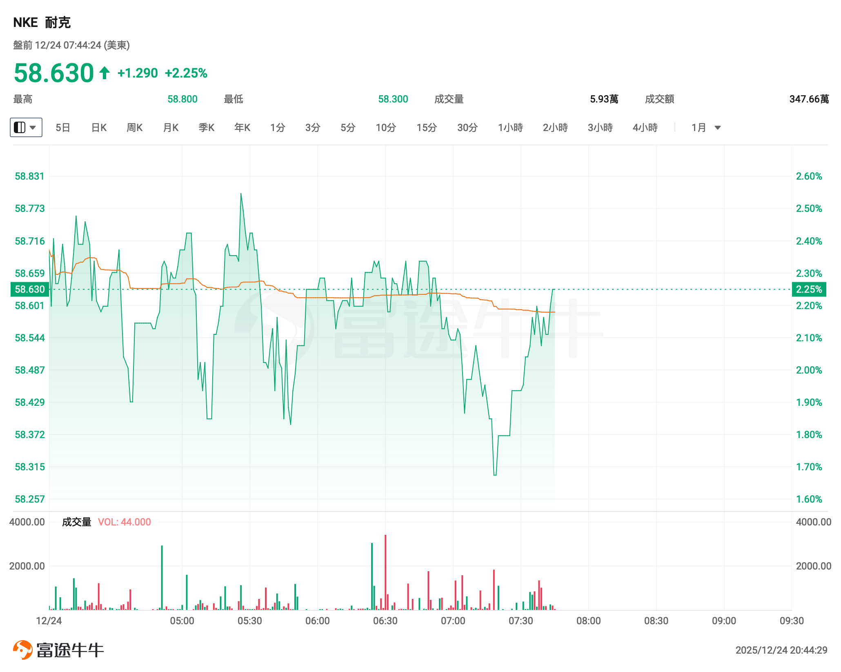Switch to the 1小時 interval
Screen dimensions: 841x672
pos(510,128)
